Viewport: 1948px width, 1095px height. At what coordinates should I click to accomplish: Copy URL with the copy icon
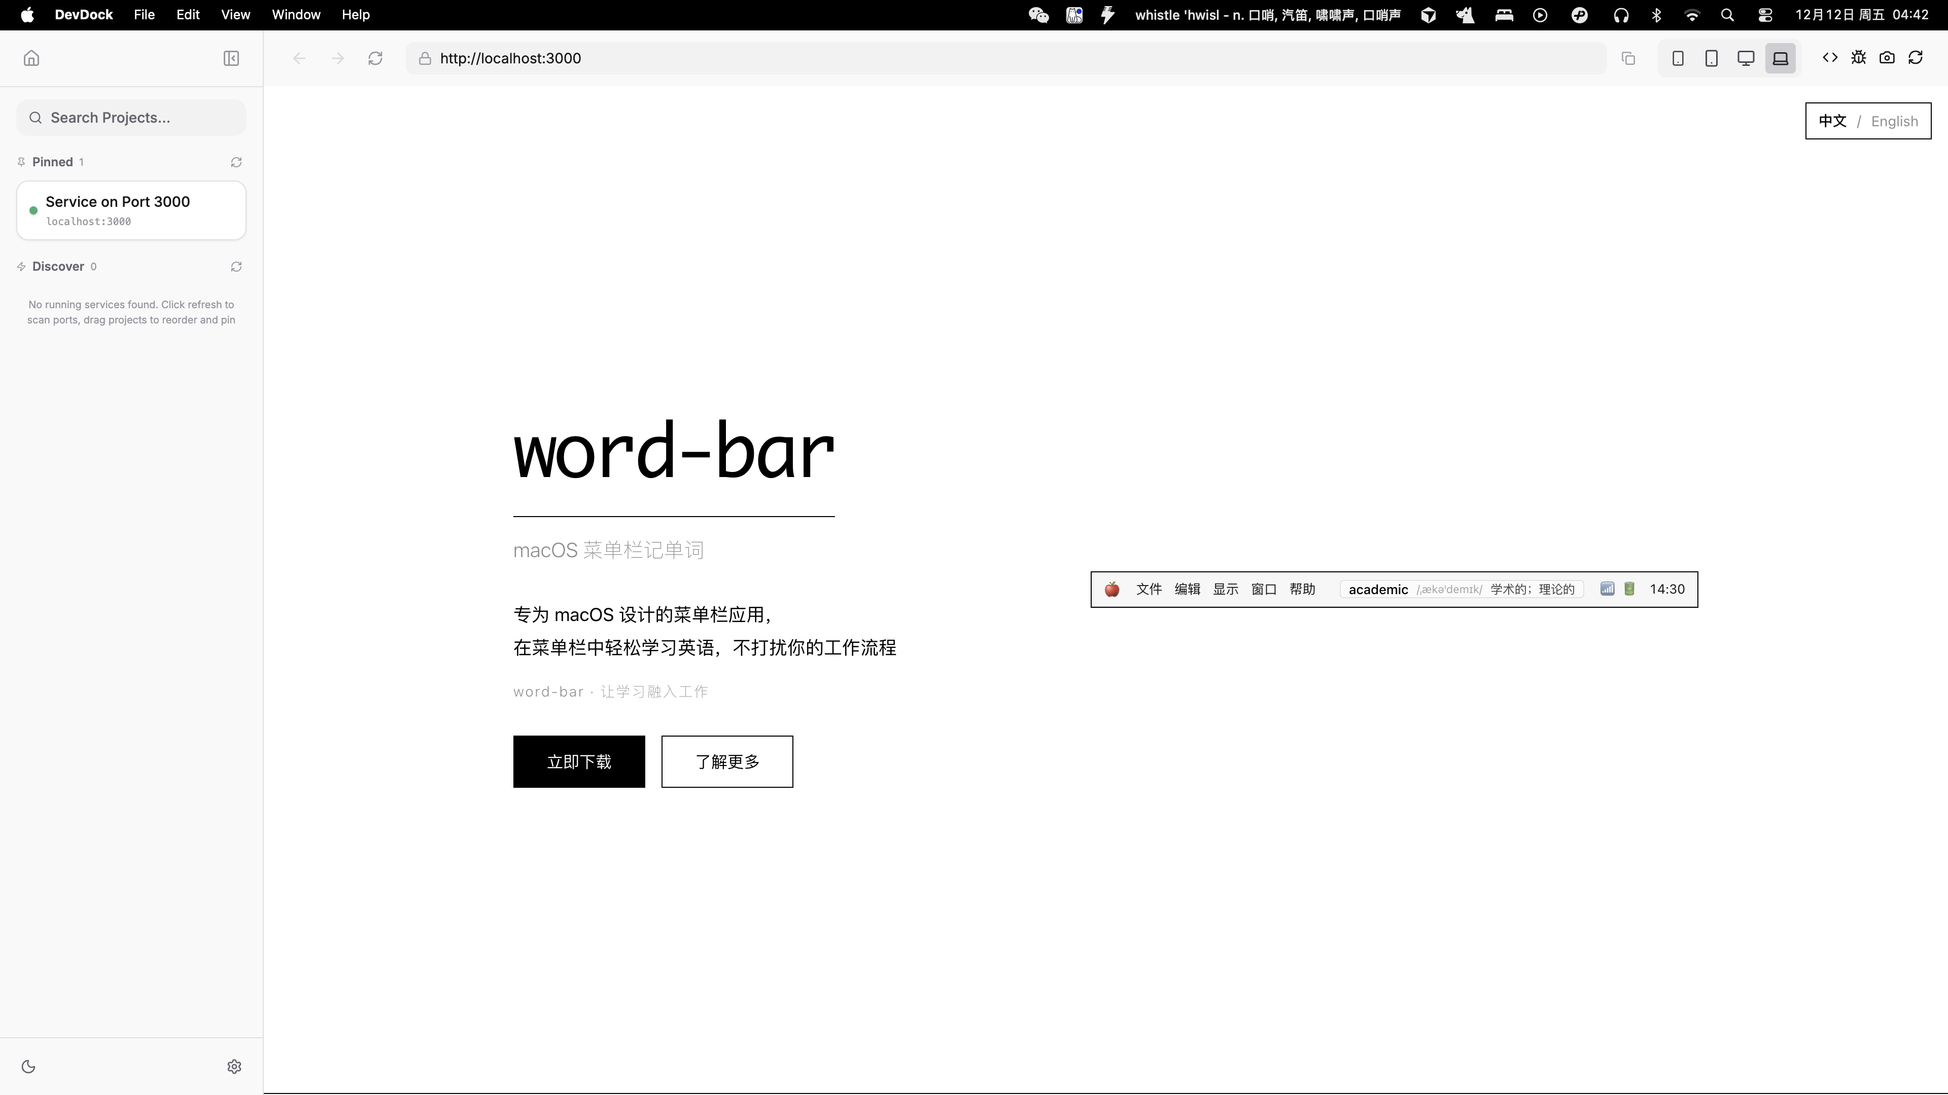(x=1629, y=58)
